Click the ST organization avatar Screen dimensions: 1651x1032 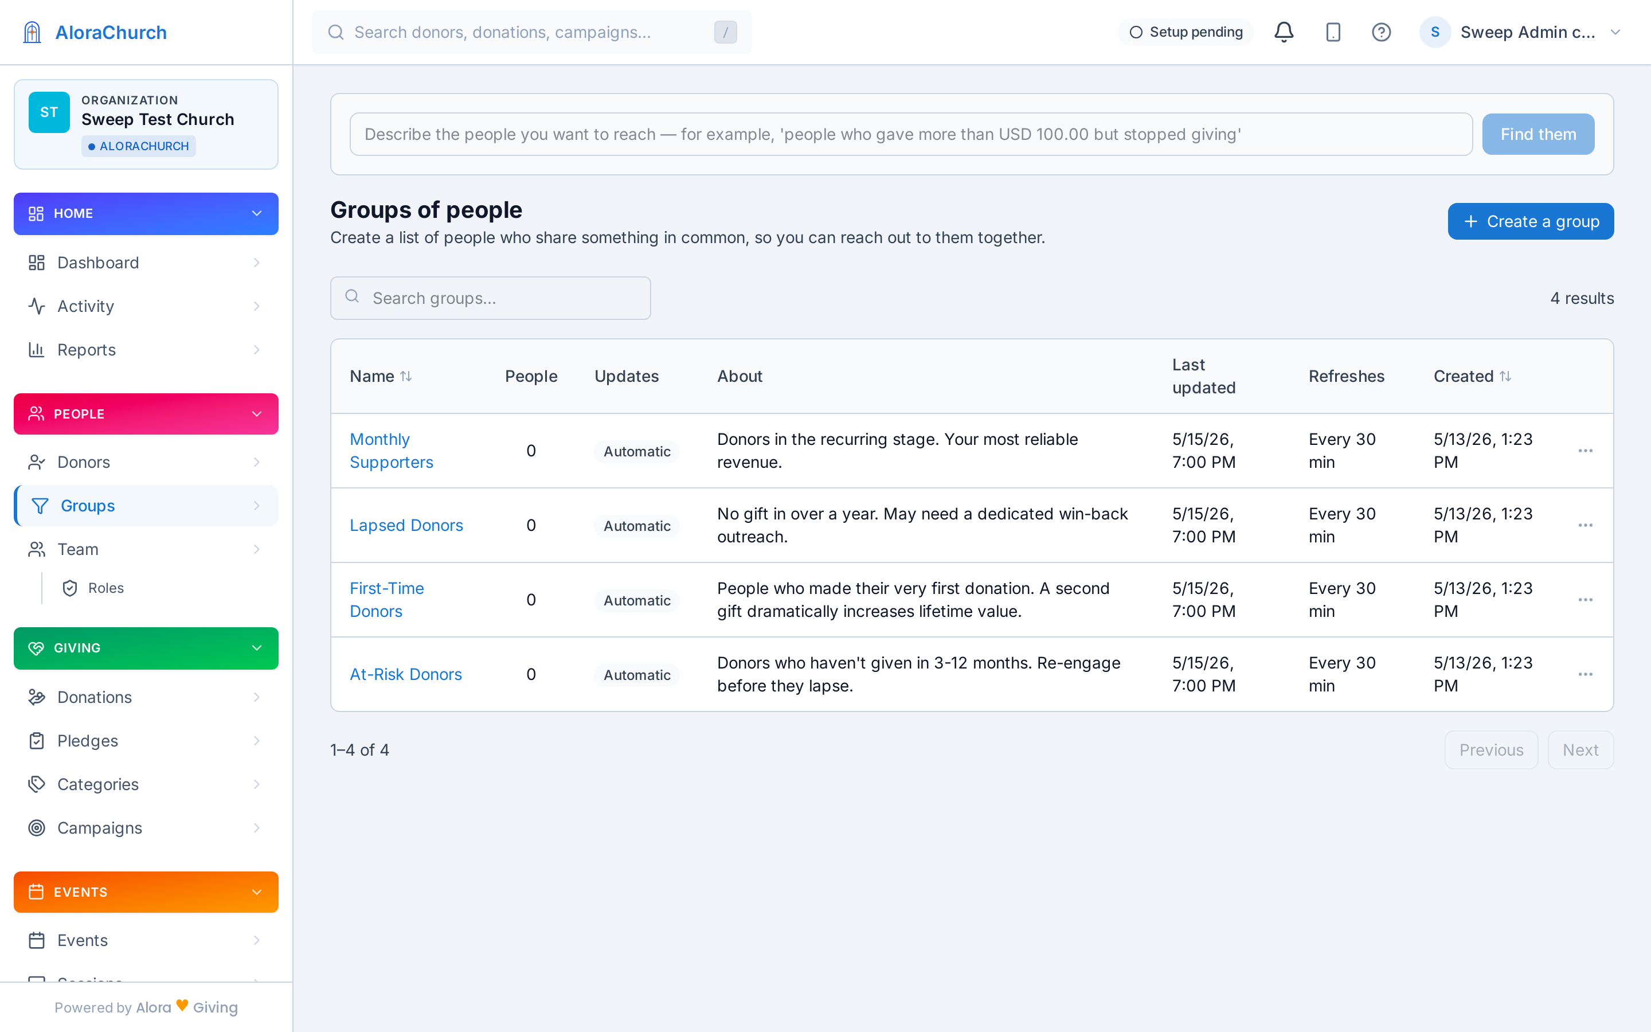coord(49,112)
